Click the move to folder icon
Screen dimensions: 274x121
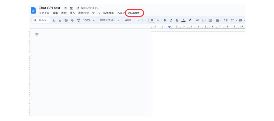(72, 8)
